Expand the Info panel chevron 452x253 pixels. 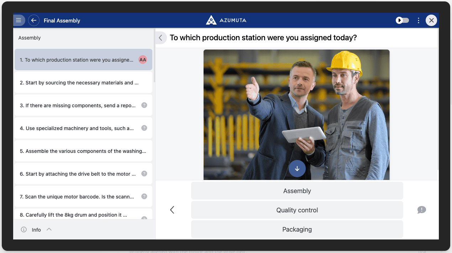coord(49,229)
